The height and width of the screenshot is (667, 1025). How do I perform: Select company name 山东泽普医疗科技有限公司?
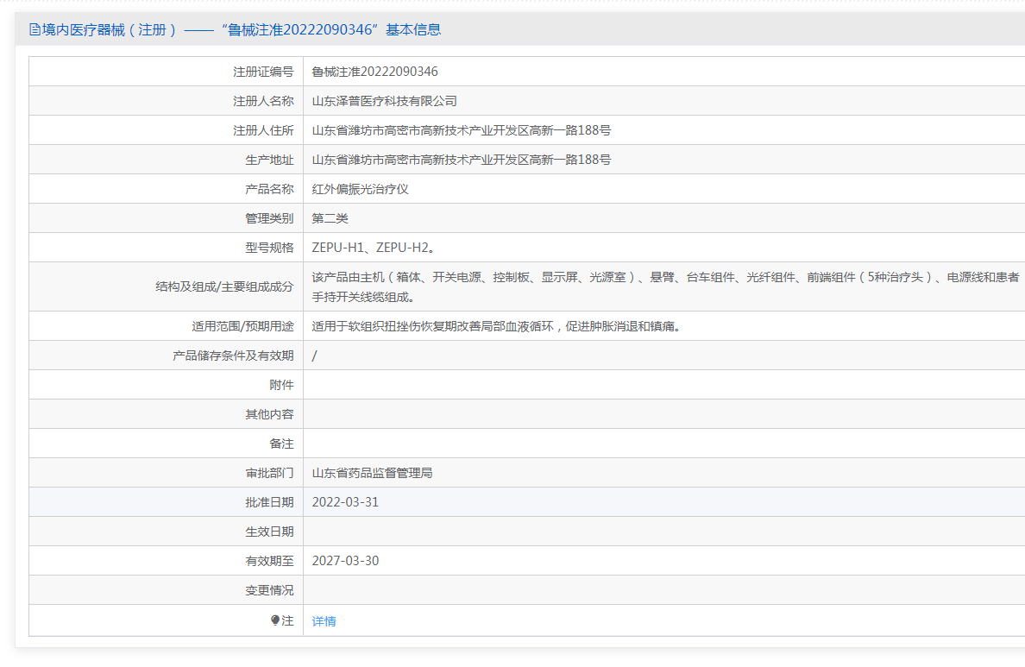tap(385, 101)
